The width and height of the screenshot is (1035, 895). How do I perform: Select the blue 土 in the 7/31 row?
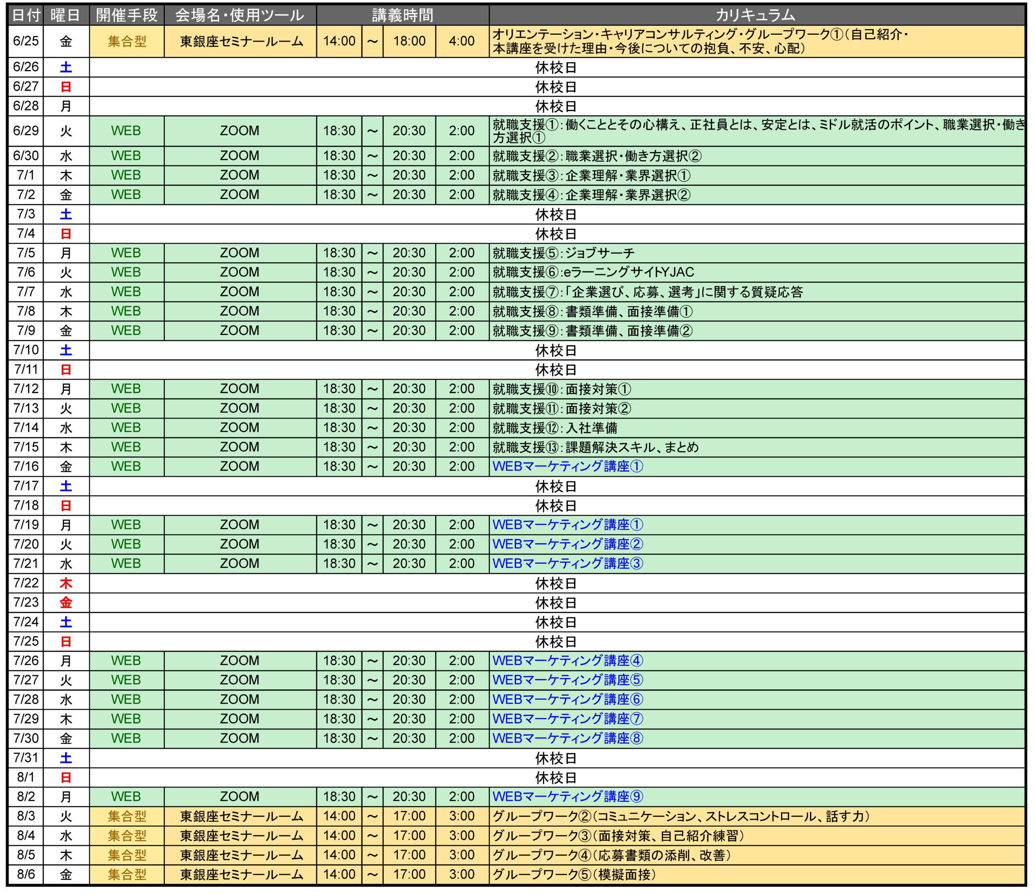click(x=66, y=758)
